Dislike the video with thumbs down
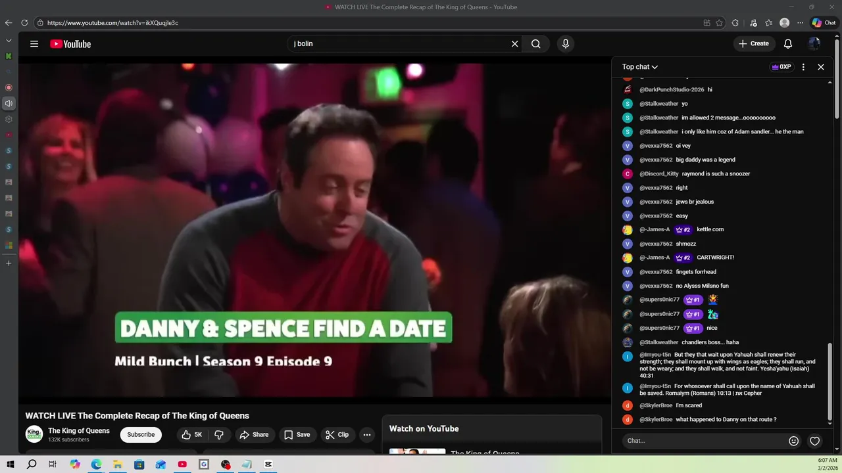 point(219,435)
